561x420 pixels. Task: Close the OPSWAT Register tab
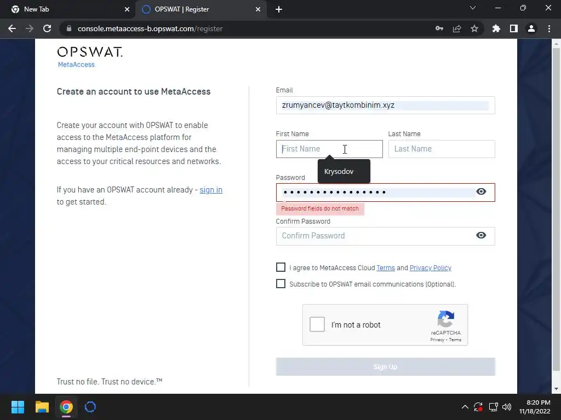coord(258,9)
